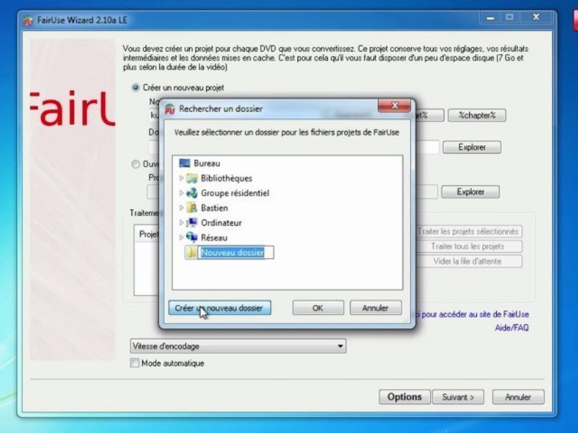Click the Groupe résidentiel homegroup icon

click(192, 193)
